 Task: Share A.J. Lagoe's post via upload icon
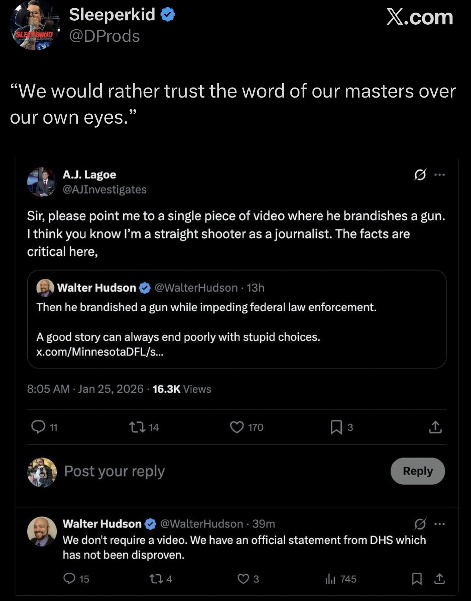435,427
